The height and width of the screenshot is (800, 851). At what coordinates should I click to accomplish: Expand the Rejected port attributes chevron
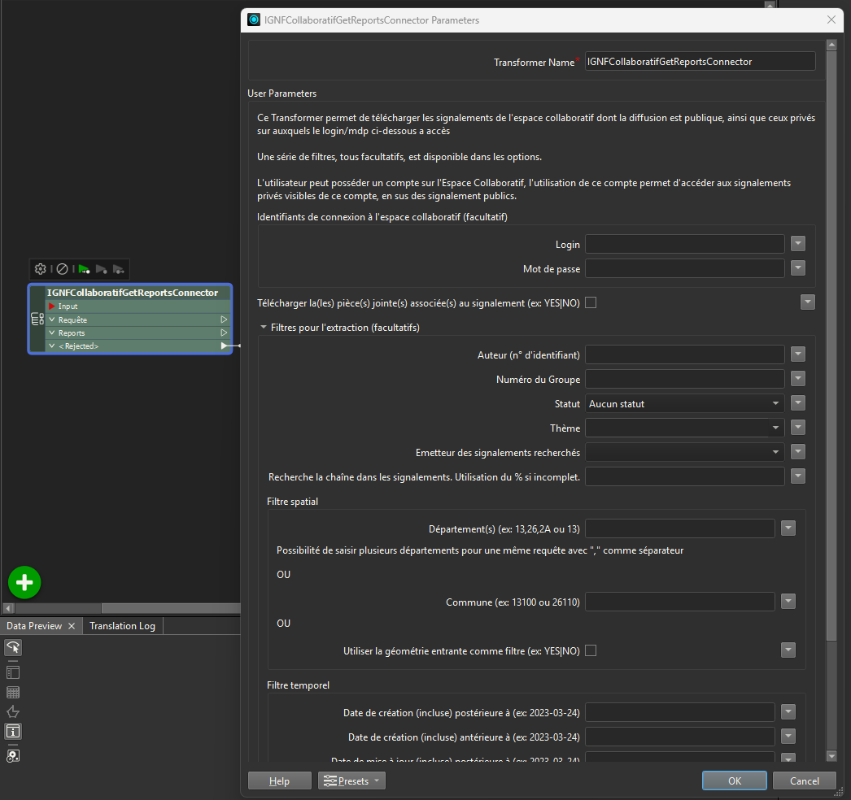[52, 346]
